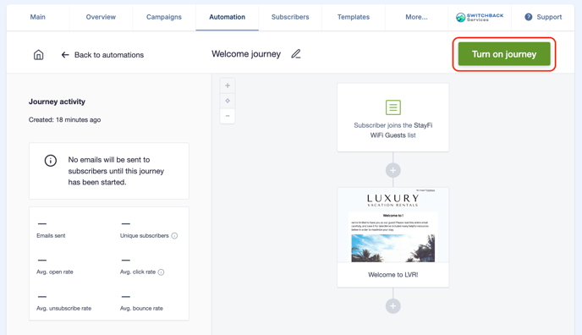The height and width of the screenshot is (335, 582).
Task: Recenter the journey canvas view
Action: [x=228, y=101]
